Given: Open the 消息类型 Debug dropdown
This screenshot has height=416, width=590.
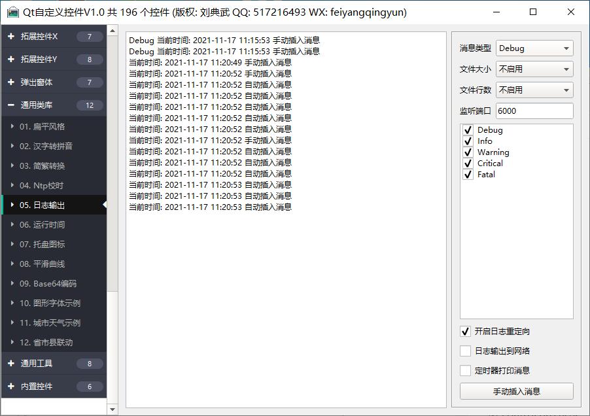Looking at the screenshot, I should (x=534, y=48).
